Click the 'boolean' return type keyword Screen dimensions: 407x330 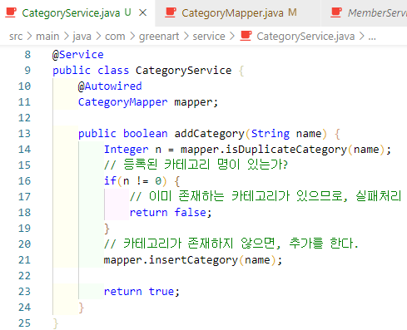[x=145, y=134]
